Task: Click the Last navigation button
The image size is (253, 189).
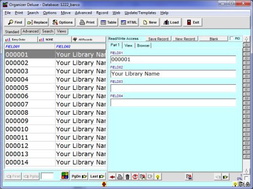Action: click(97, 176)
